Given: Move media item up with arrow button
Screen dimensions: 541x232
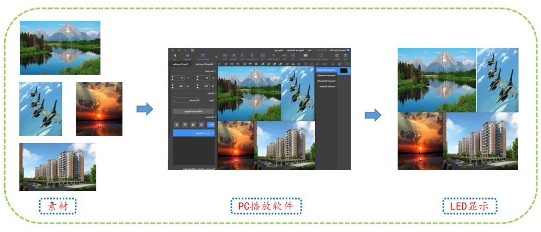Looking at the screenshot, I should (x=185, y=124).
